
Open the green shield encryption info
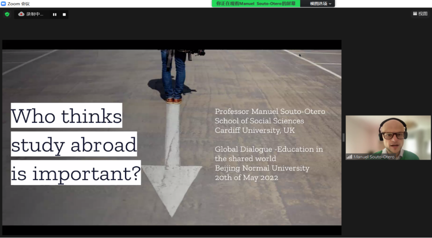click(7, 14)
